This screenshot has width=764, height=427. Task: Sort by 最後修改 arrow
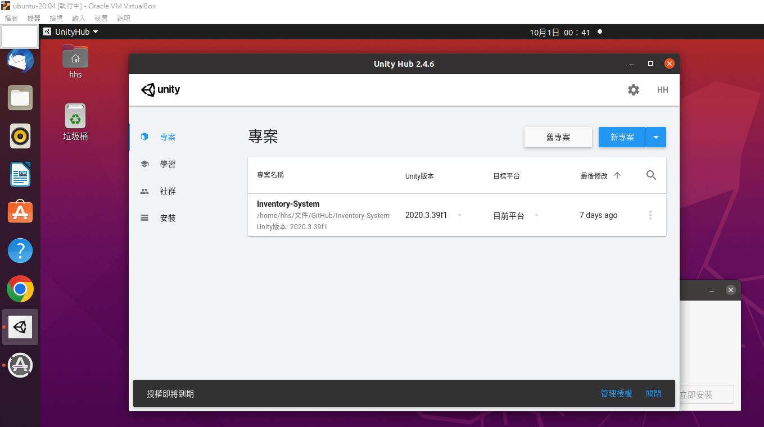(x=617, y=175)
